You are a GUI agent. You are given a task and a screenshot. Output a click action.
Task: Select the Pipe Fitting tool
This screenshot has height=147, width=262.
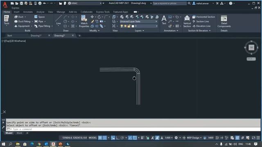(42, 26)
